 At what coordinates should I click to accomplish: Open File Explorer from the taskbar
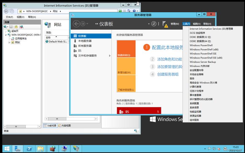[41, 149]
